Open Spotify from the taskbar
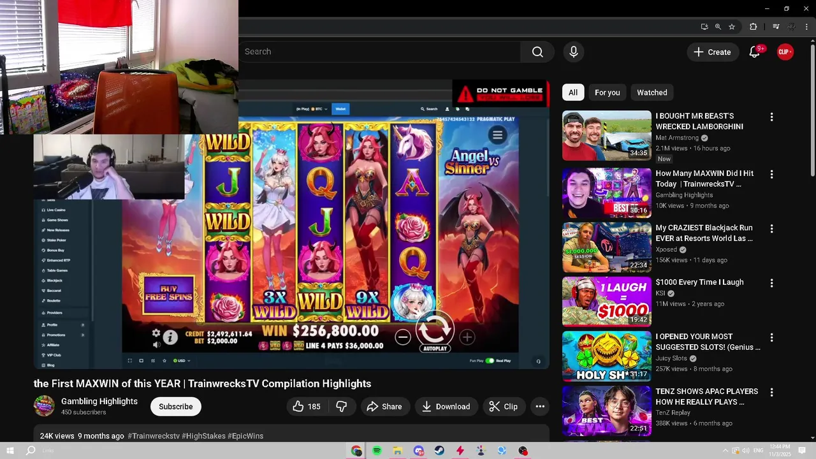This screenshot has width=816, height=459. pos(377,451)
